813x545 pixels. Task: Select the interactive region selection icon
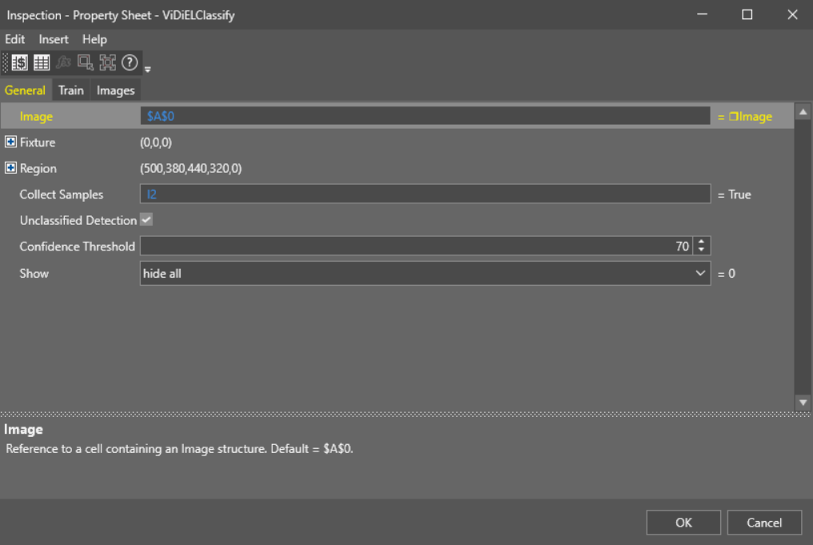tap(86, 63)
